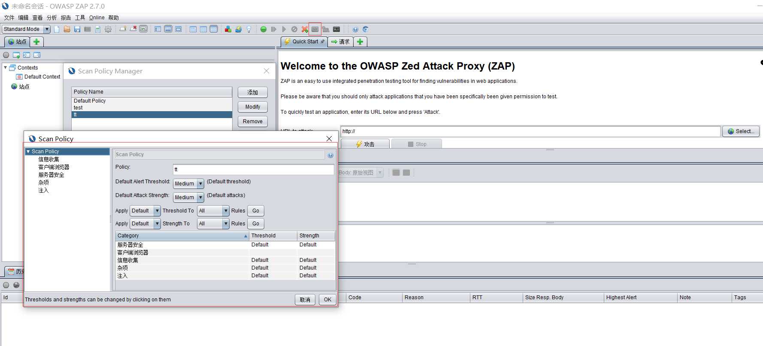This screenshot has width=763, height=346.
Task: Click the URL to attack field
Action: pyautogui.click(x=530, y=131)
